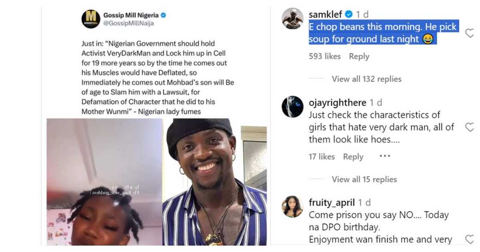The width and height of the screenshot is (480, 252).
Task: Reply to samklef's comment
Action: pos(359,56)
